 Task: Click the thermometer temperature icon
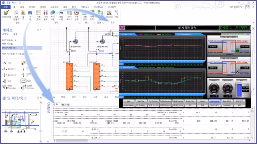click(x=46, y=13)
